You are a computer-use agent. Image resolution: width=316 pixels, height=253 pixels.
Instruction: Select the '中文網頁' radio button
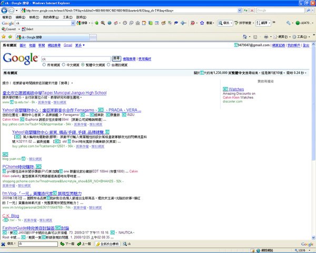pyautogui.click(x=64, y=65)
